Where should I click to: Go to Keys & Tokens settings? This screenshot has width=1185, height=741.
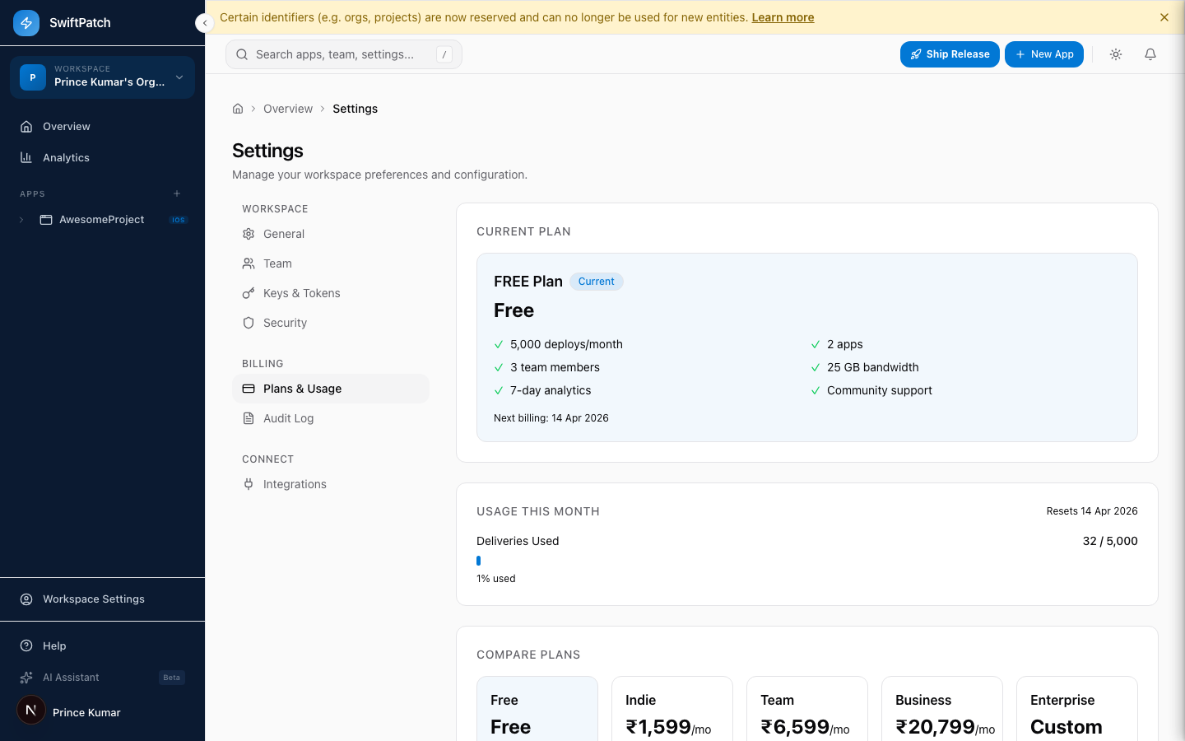[301, 293]
